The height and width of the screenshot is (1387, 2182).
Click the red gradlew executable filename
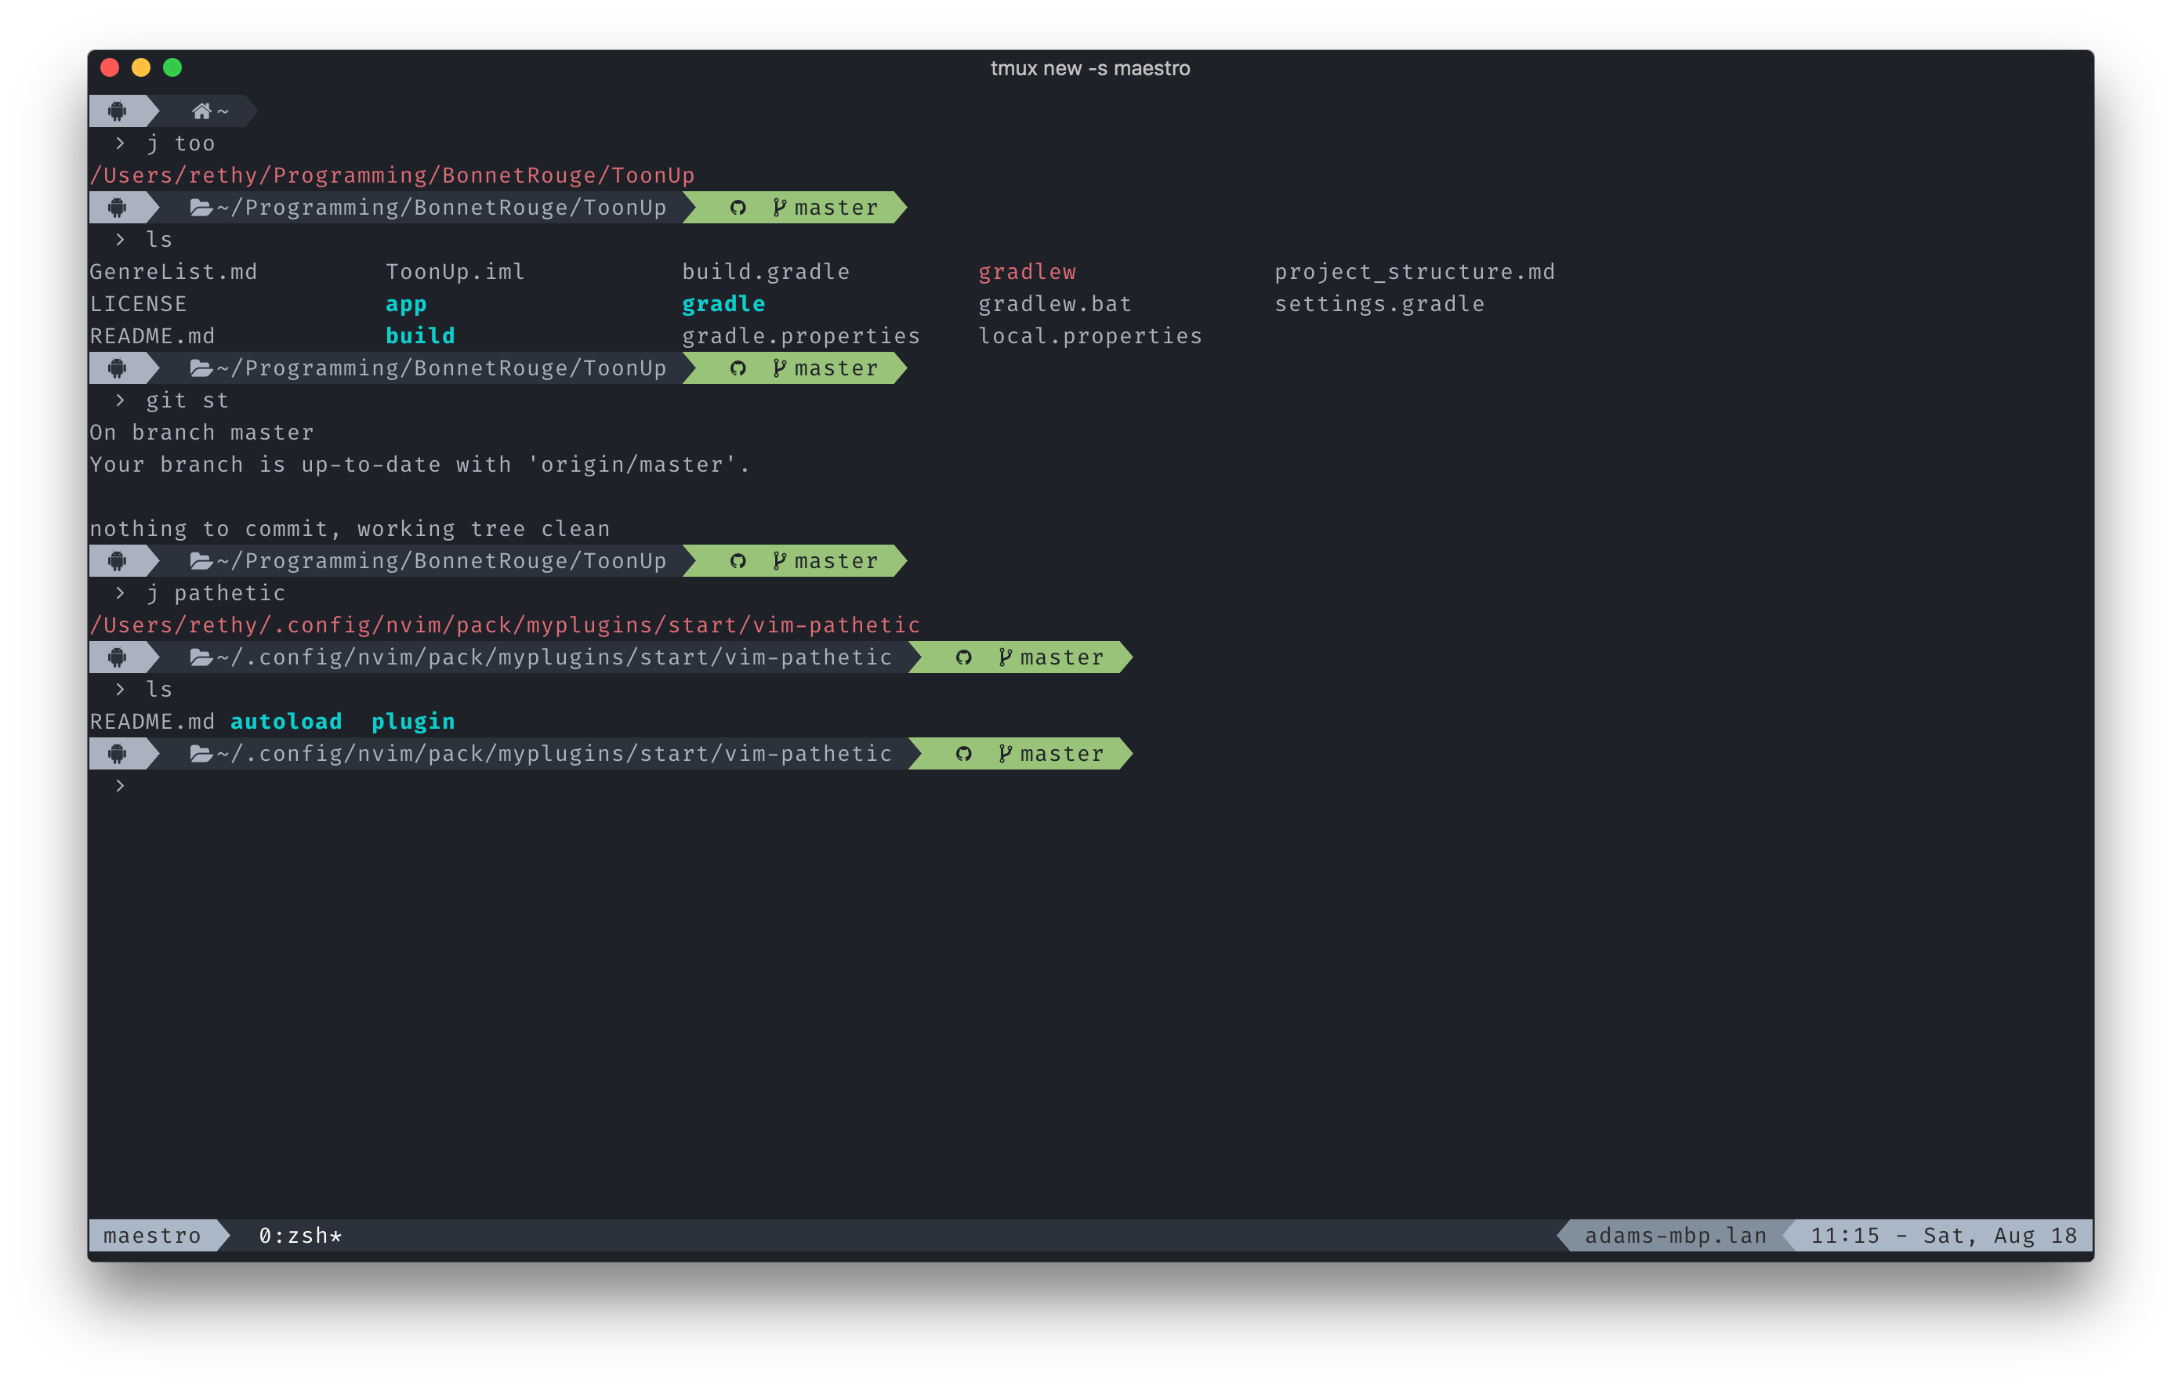click(x=1027, y=272)
